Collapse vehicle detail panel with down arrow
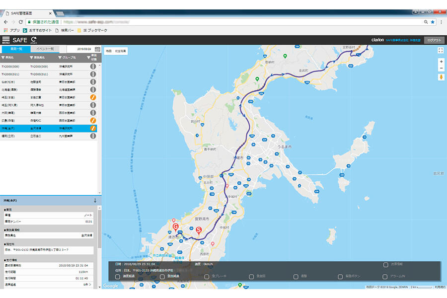This screenshot has height=298, width=447. pos(95,200)
